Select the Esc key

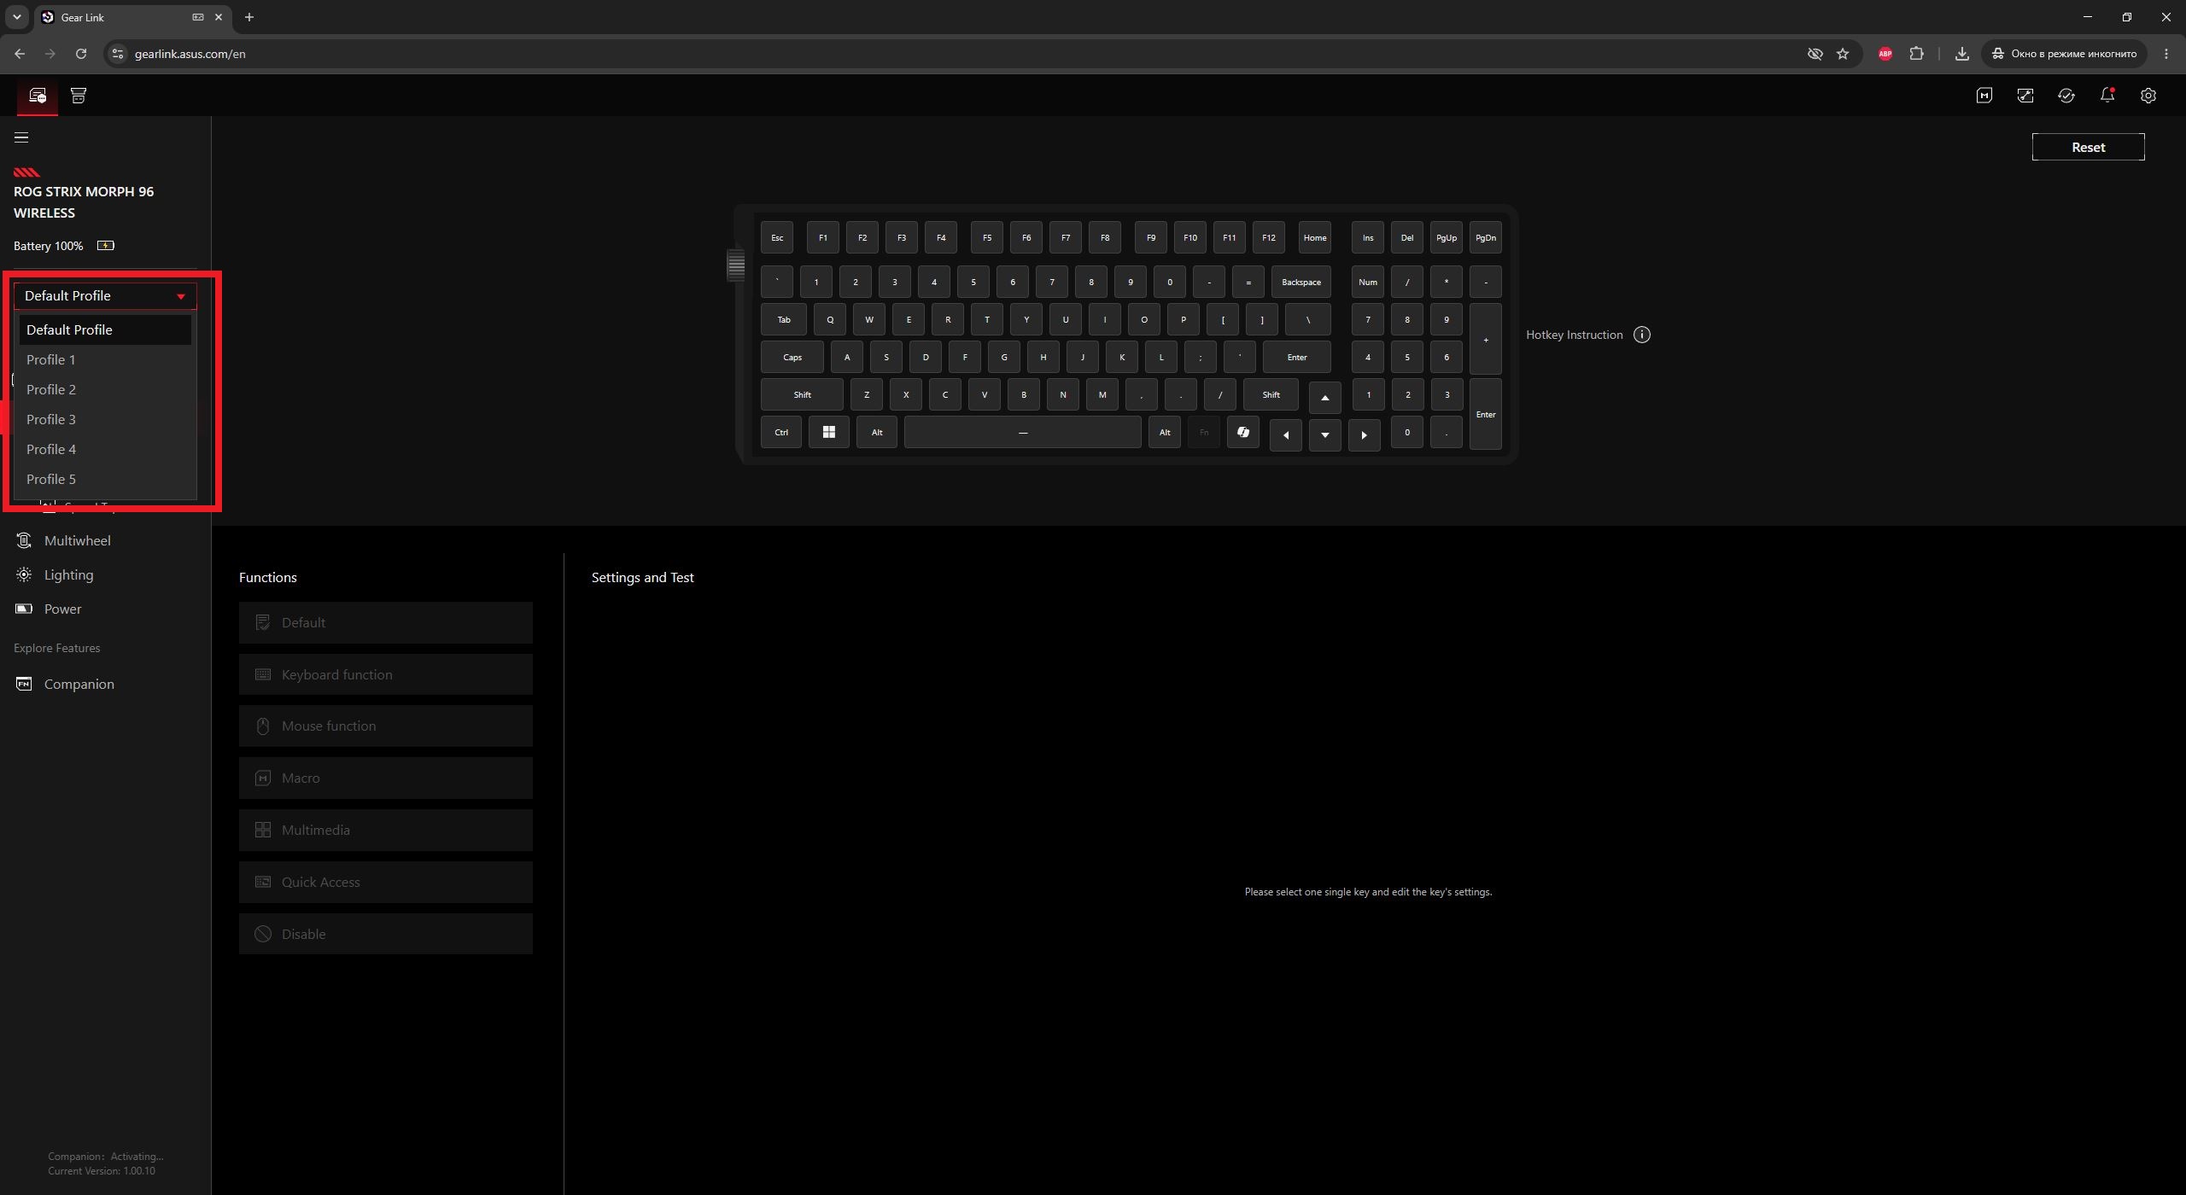click(x=777, y=237)
